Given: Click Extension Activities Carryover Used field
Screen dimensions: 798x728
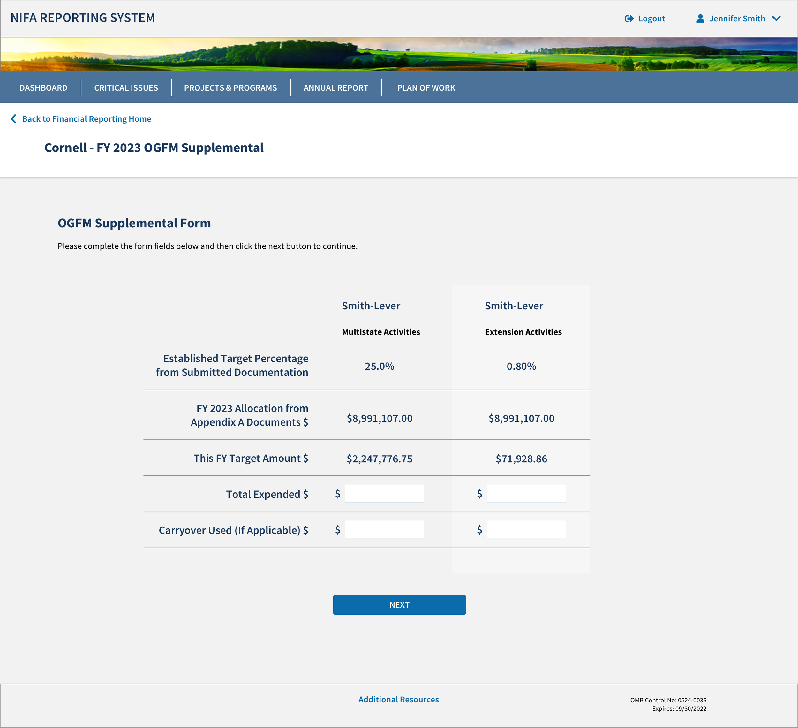Looking at the screenshot, I should [x=526, y=529].
